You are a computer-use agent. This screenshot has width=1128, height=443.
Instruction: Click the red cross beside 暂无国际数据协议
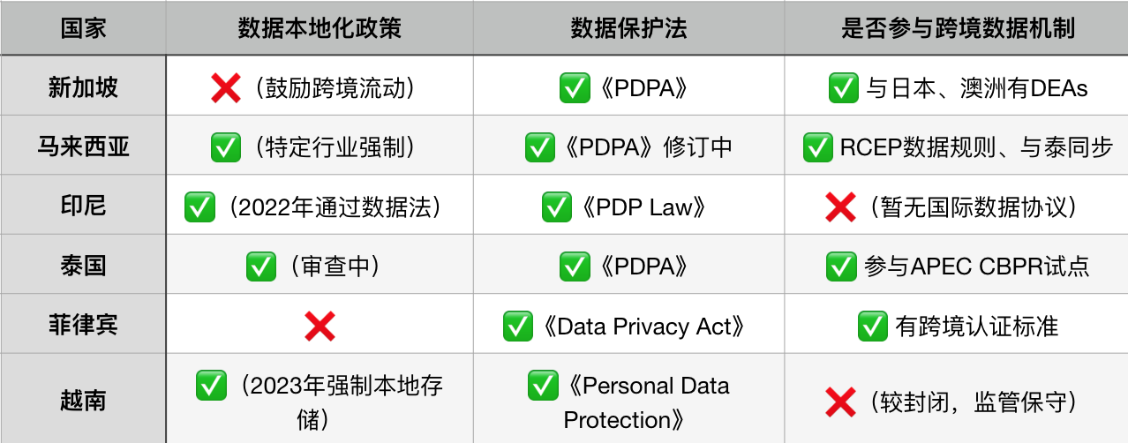click(840, 206)
